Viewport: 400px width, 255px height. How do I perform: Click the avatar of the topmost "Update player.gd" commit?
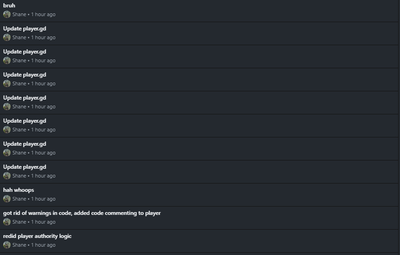coord(6,37)
